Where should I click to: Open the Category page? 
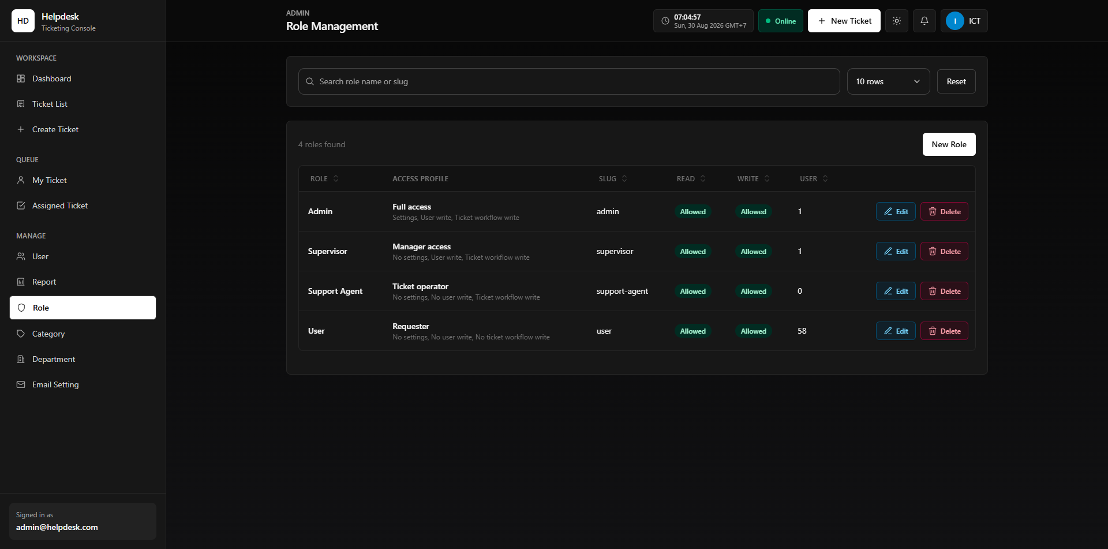(x=83, y=334)
